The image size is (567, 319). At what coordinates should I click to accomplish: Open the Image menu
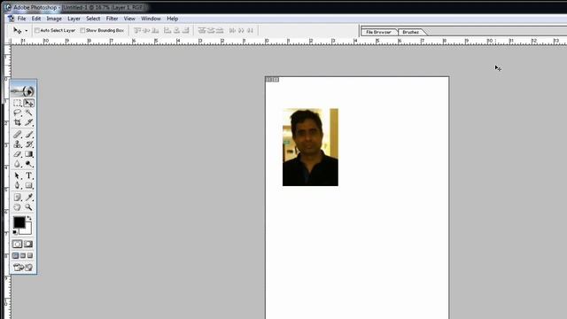[x=54, y=19]
